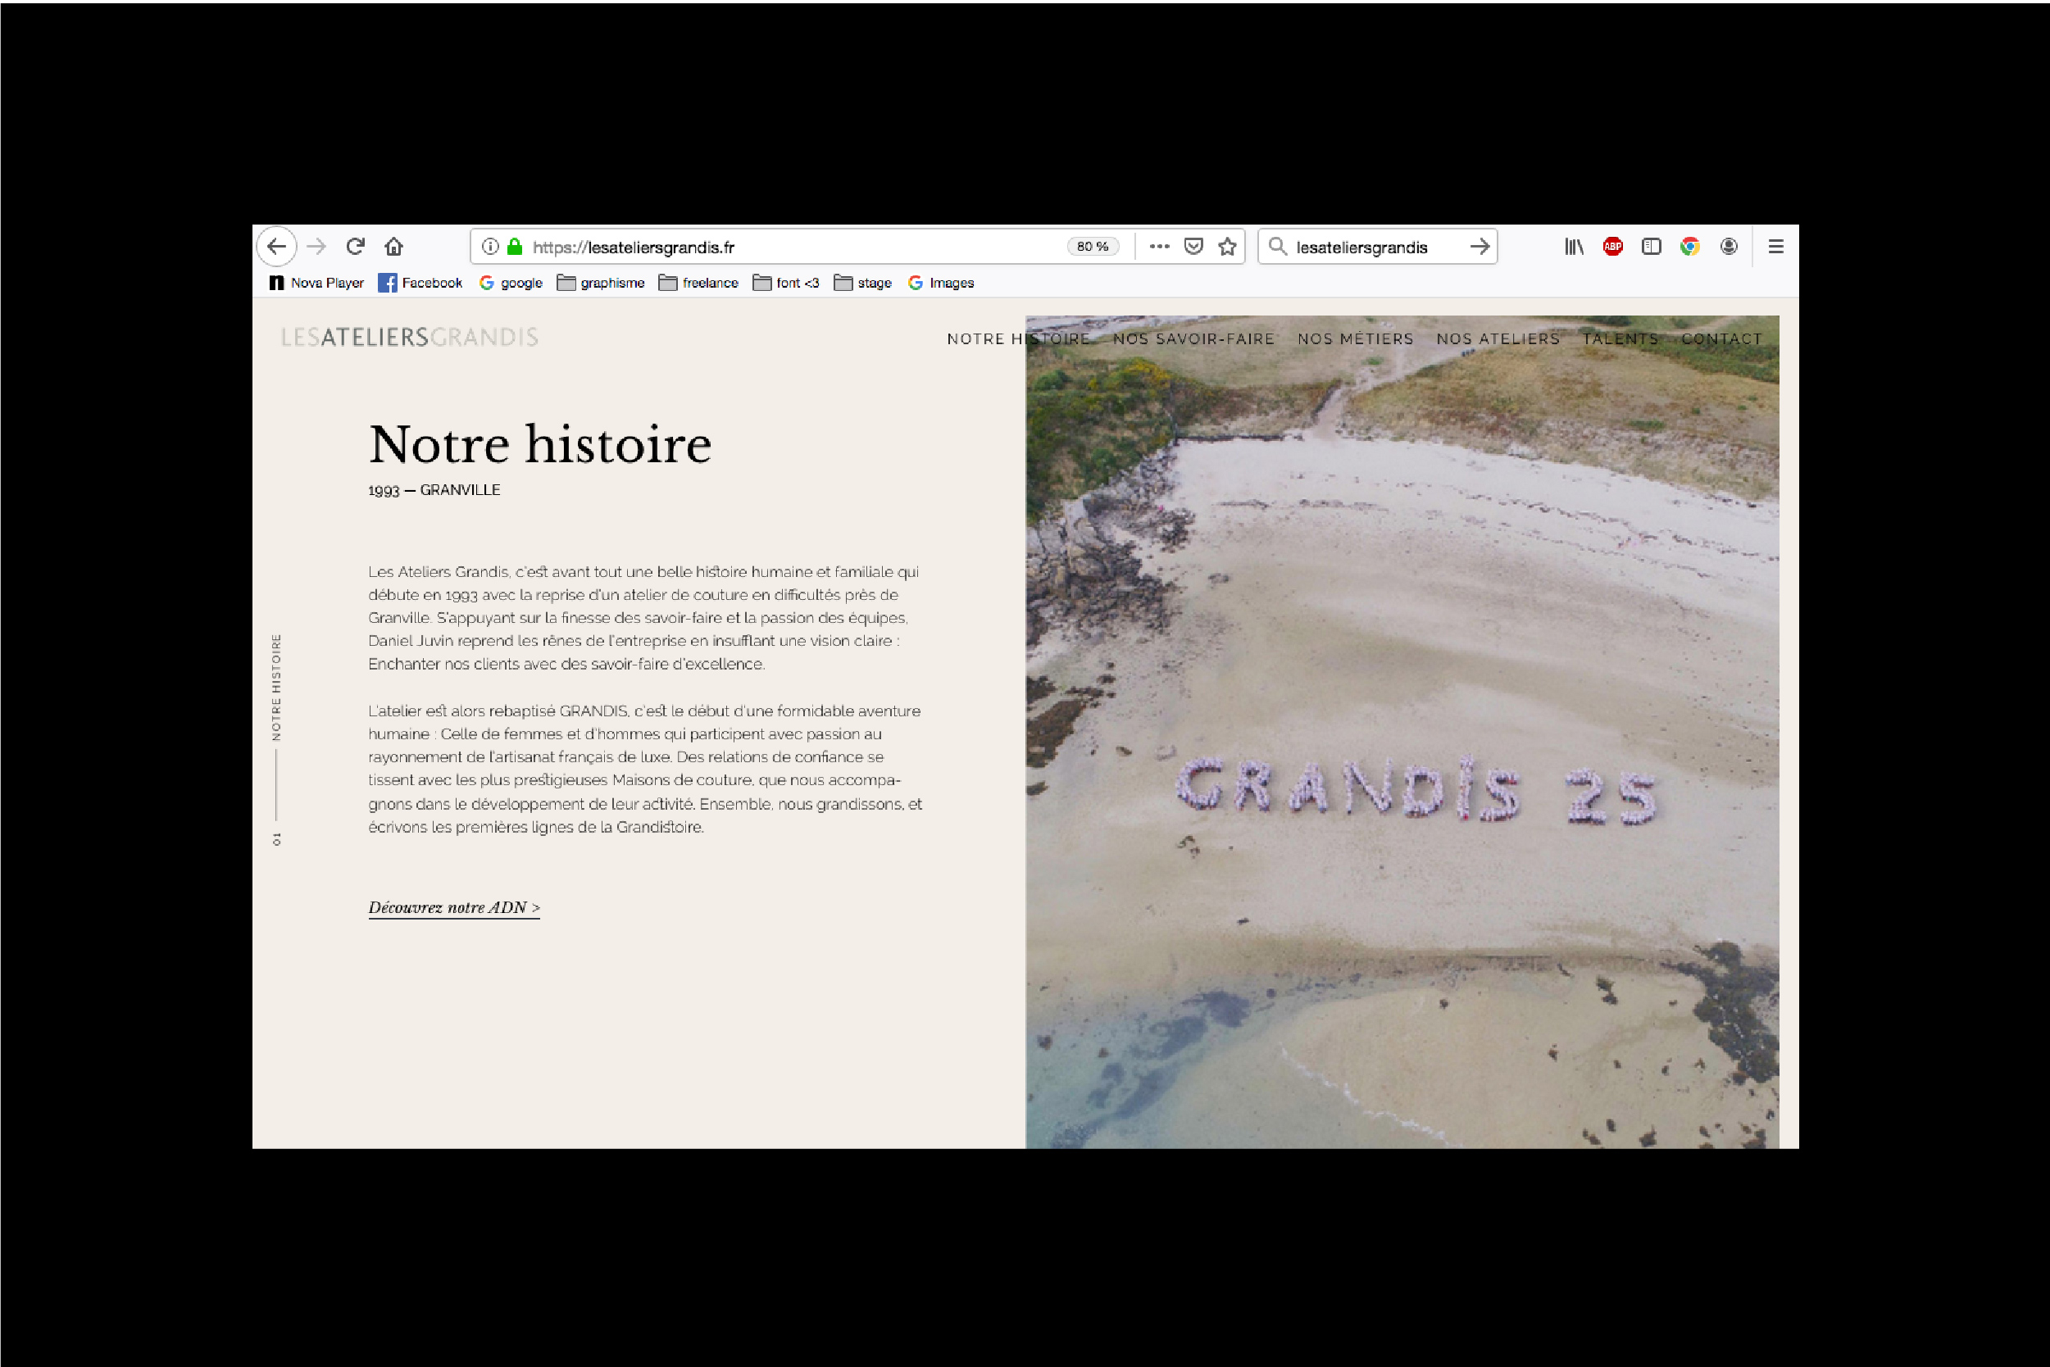This screenshot has width=2050, height=1367.
Task: Select NOS ATELIERS in site navigation
Action: [x=1498, y=339]
